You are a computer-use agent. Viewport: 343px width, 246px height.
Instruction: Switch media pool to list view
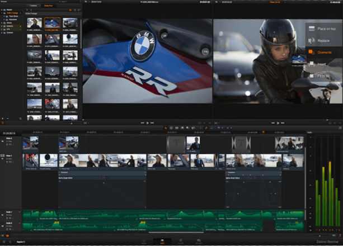click(75, 10)
